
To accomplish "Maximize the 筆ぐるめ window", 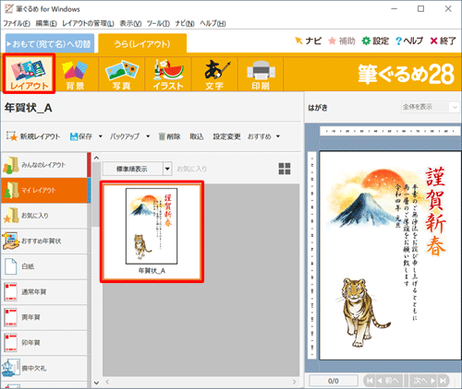I will [x=420, y=9].
